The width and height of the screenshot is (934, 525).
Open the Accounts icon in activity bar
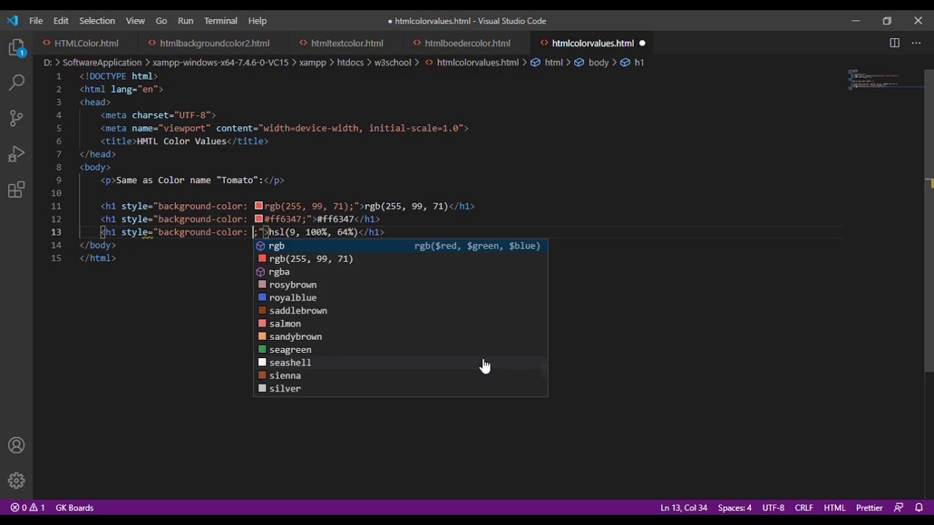pos(16,446)
